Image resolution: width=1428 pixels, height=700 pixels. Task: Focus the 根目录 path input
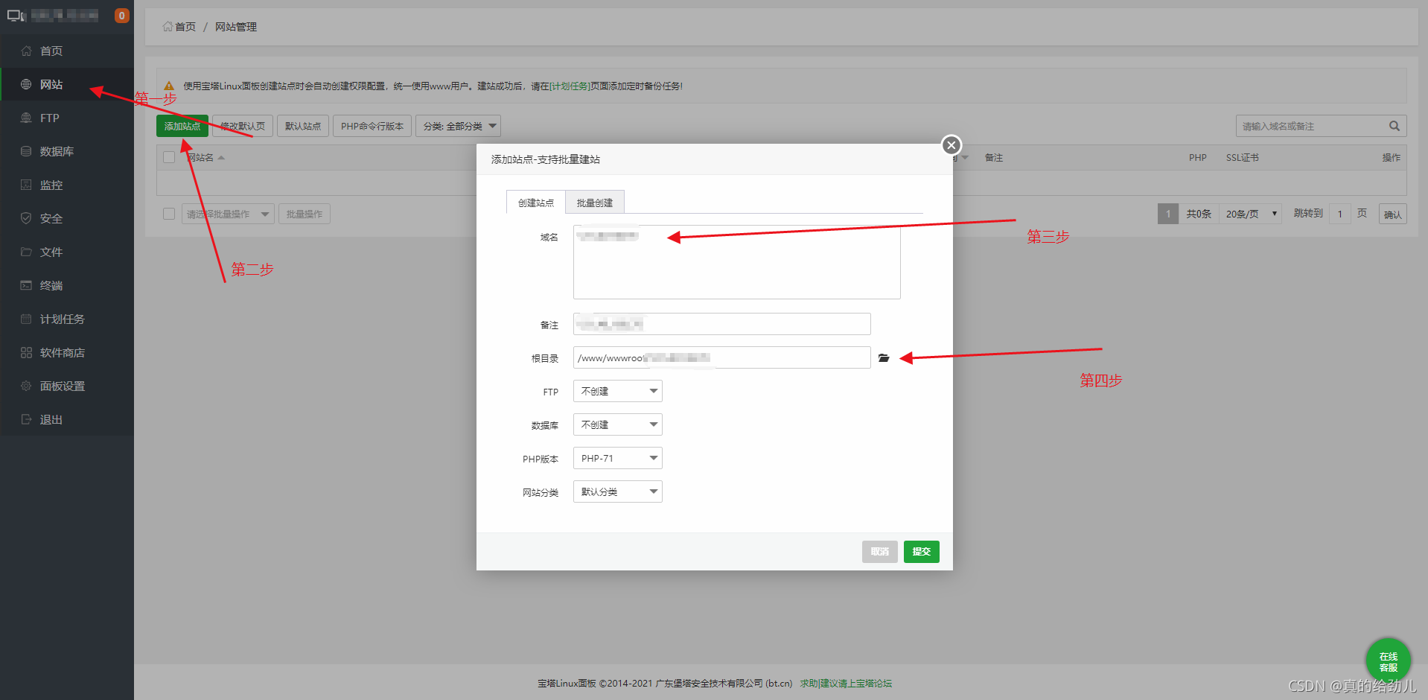[722, 357]
